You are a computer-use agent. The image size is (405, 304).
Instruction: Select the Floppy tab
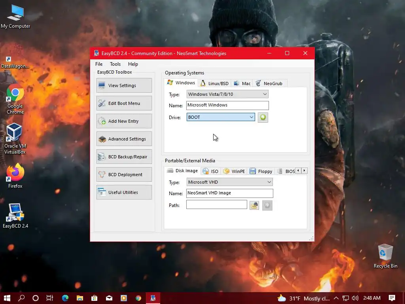[261, 171]
